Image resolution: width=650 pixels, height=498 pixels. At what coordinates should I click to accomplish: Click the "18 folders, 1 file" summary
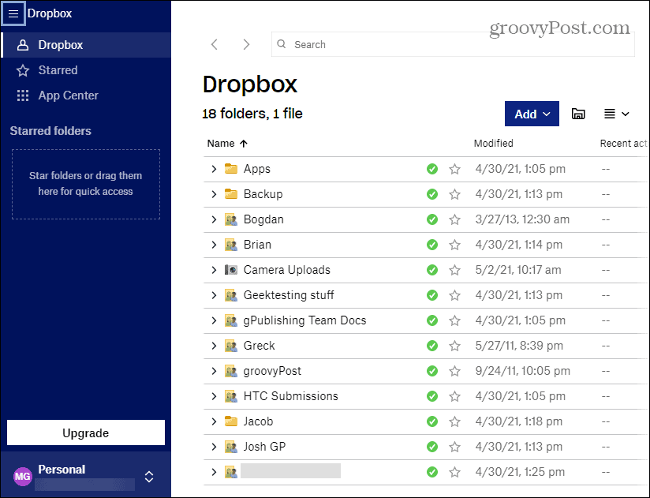point(252,114)
